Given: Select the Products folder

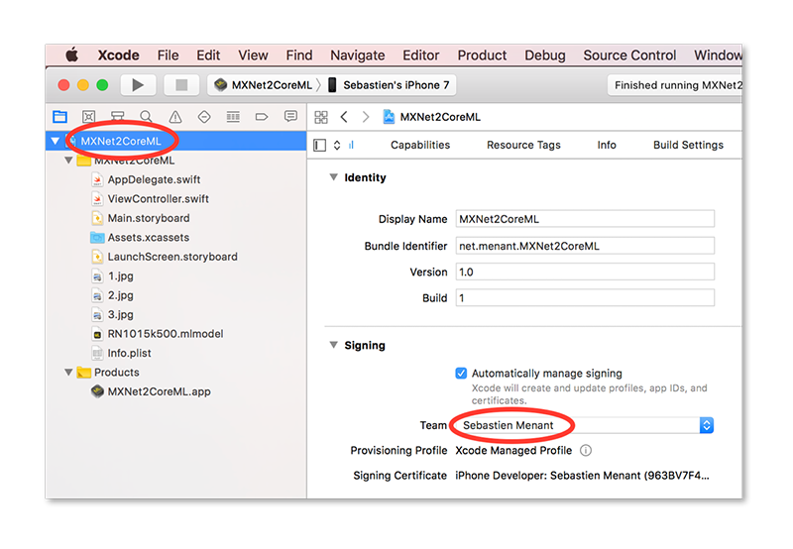Looking at the screenshot, I should click(x=116, y=372).
